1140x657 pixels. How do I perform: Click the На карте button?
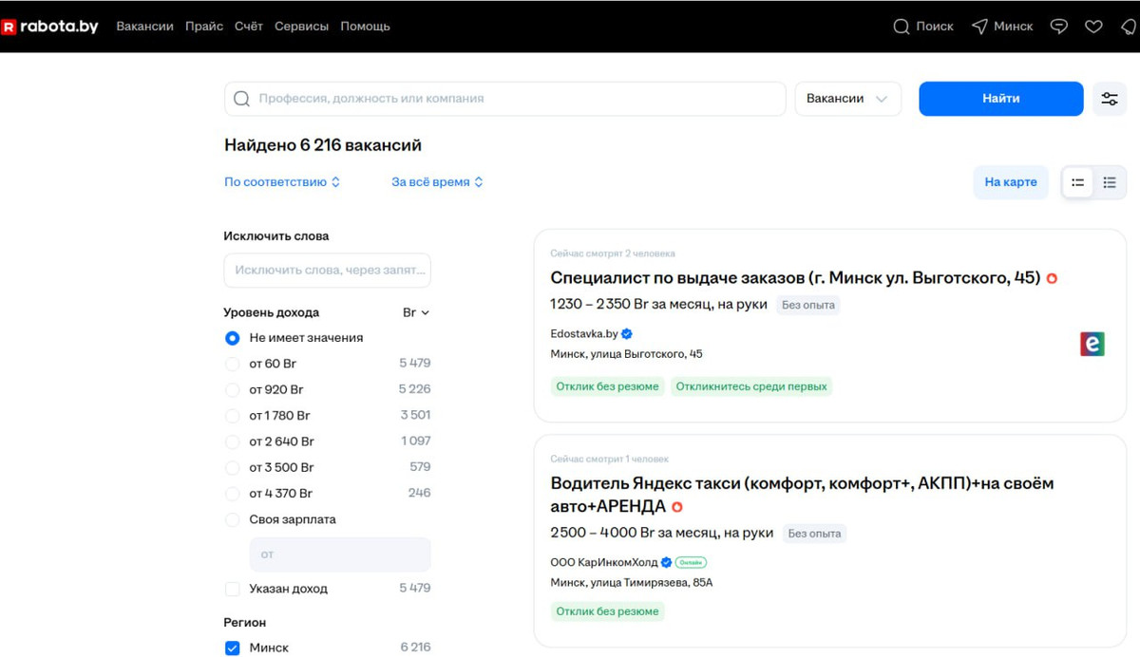point(1010,182)
